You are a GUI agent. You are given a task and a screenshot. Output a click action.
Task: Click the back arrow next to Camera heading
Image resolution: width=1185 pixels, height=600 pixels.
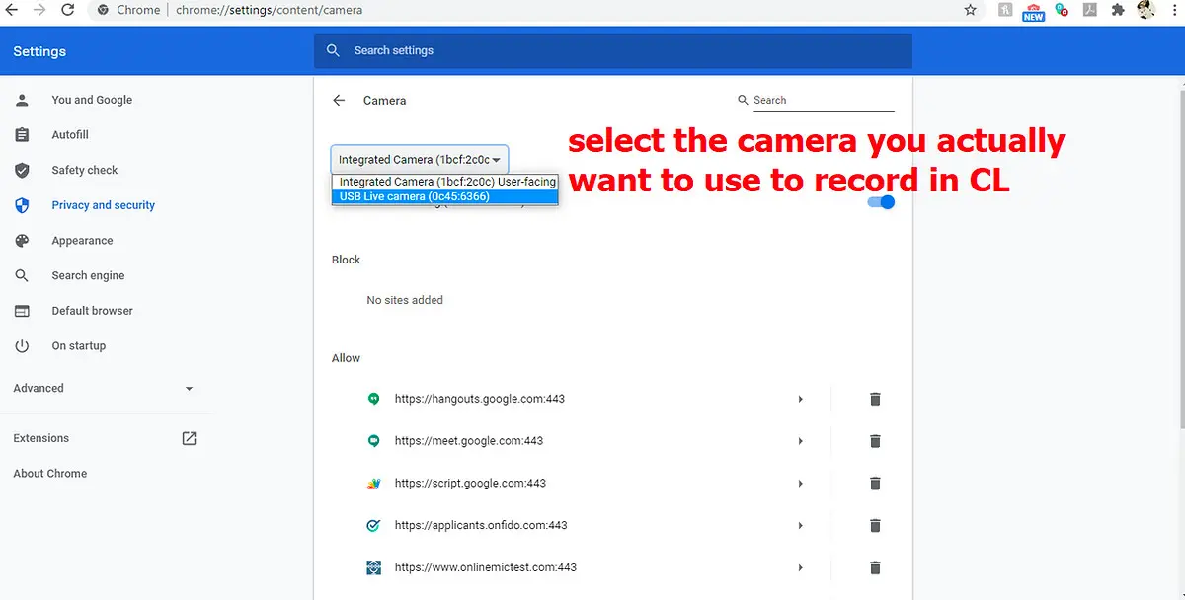click(338, 100)
